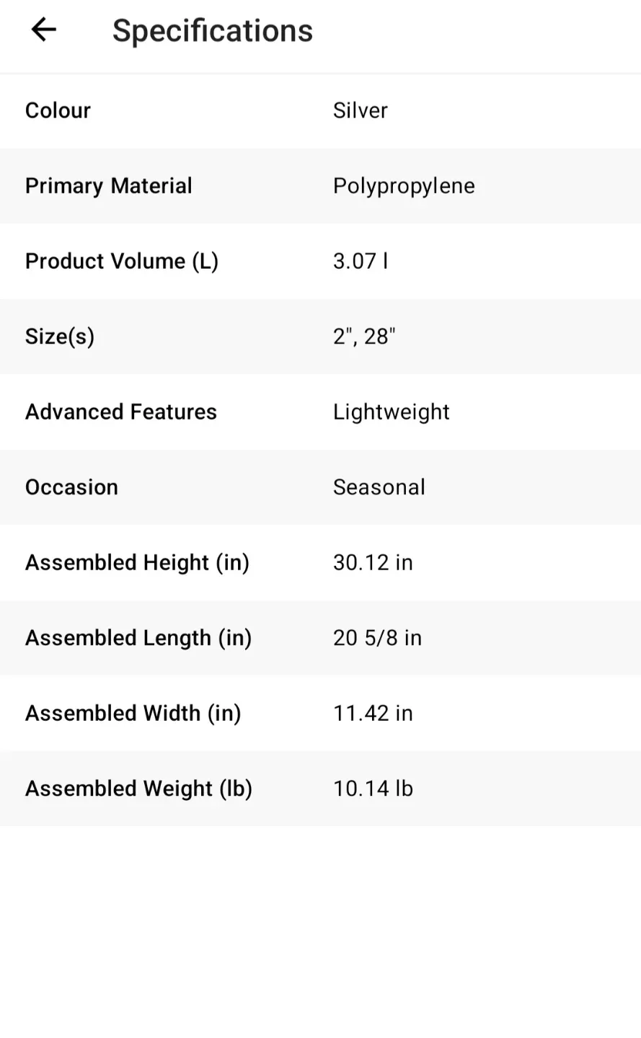
Task: Select the Size(s) label
Action: pyautogui.click(x=60, y=337)
